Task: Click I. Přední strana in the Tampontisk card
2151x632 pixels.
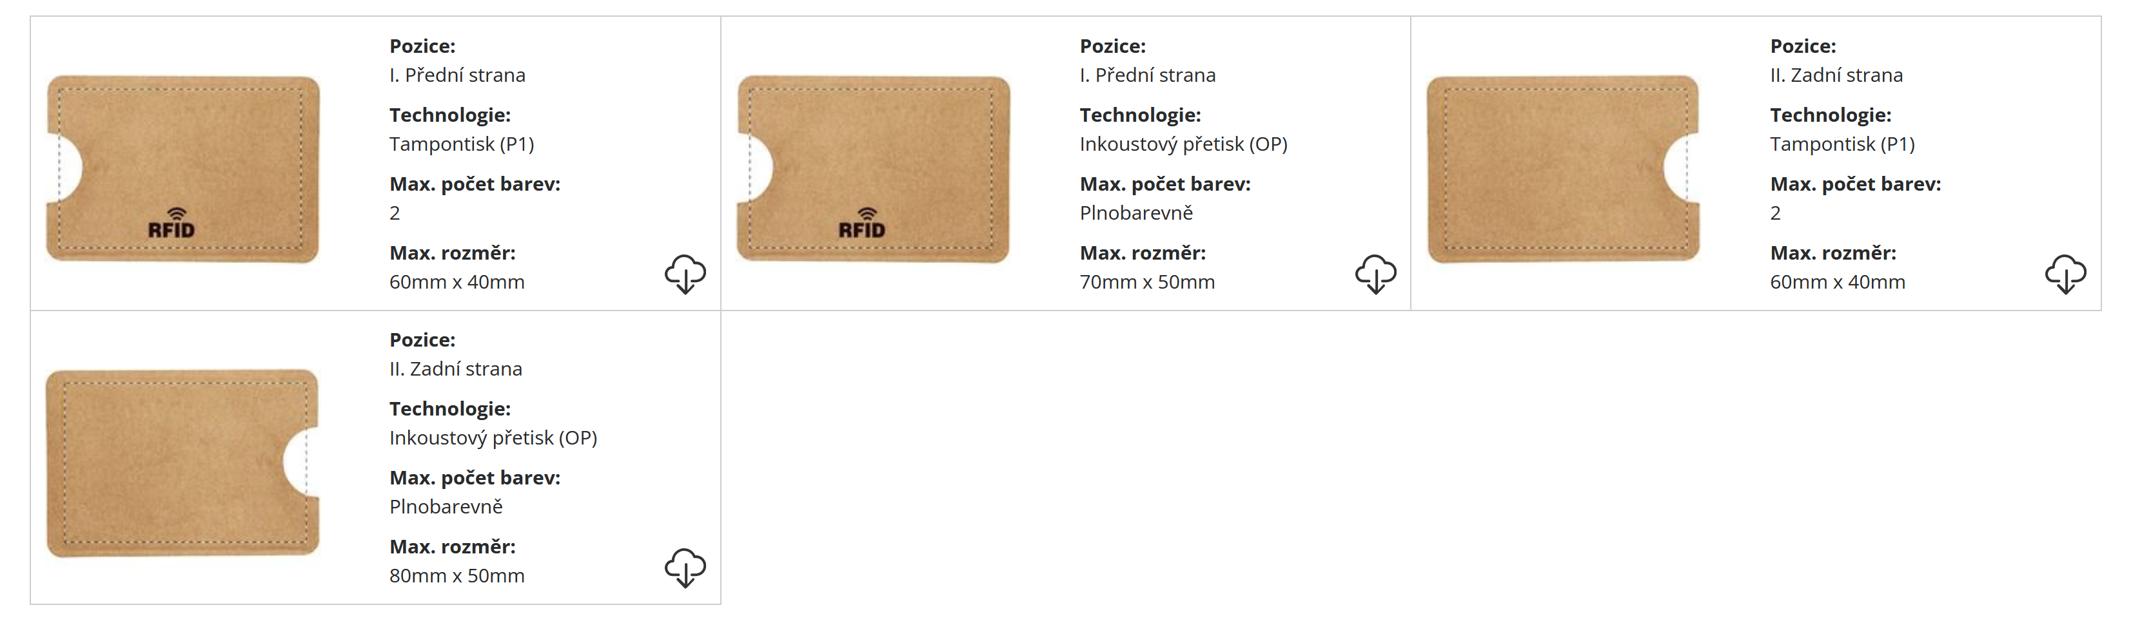Action: pyautogui.click(x=457, y=75)
